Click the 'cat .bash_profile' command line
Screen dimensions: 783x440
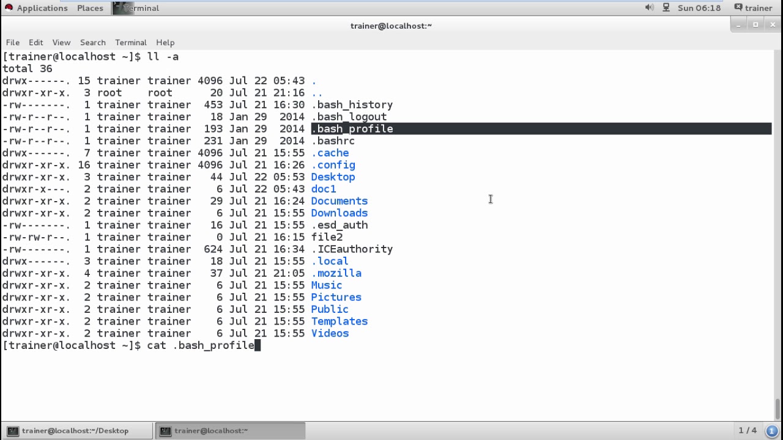click(201, 345)
